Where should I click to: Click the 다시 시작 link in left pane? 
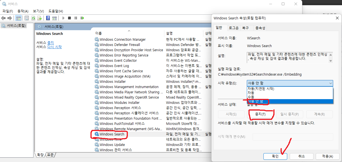tap(55, 47)
